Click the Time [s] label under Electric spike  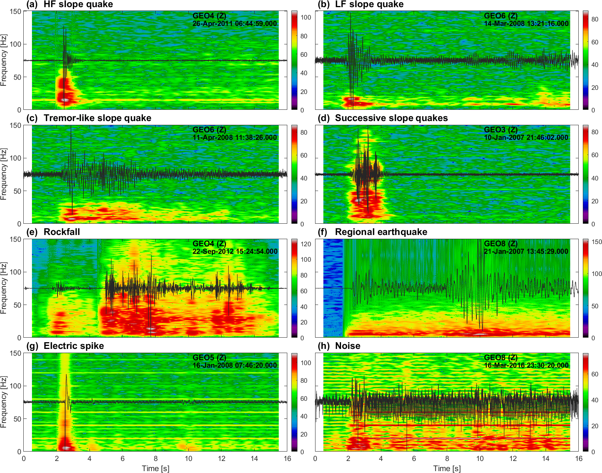point(155,468)
